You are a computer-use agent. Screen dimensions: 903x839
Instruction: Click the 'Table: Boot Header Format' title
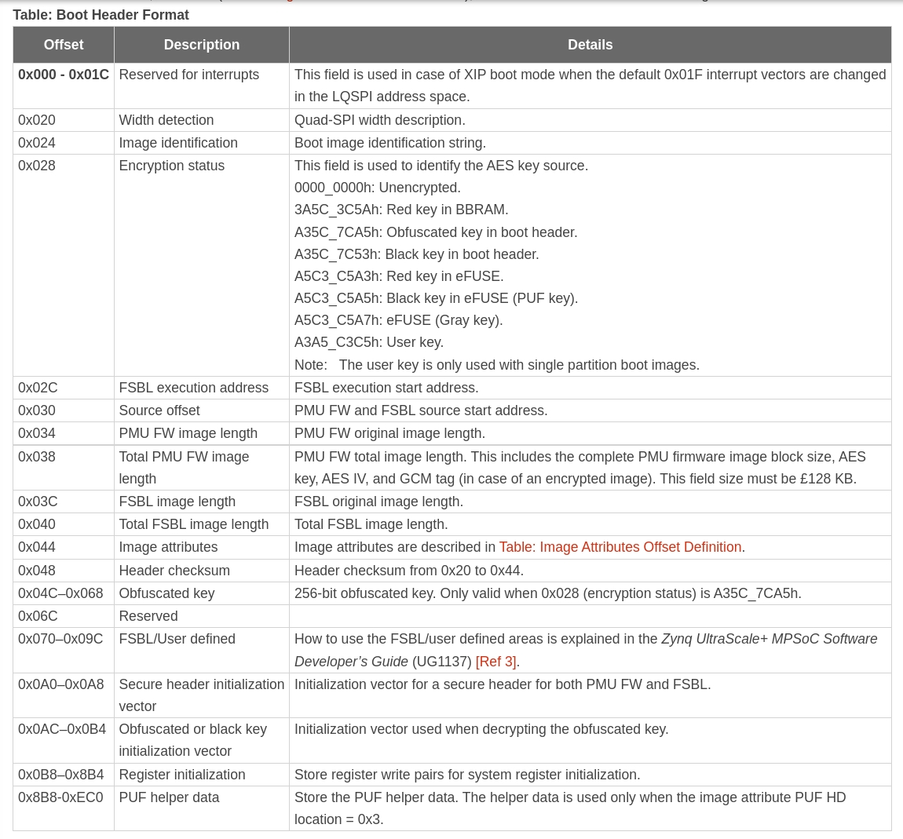coord(101,15)
